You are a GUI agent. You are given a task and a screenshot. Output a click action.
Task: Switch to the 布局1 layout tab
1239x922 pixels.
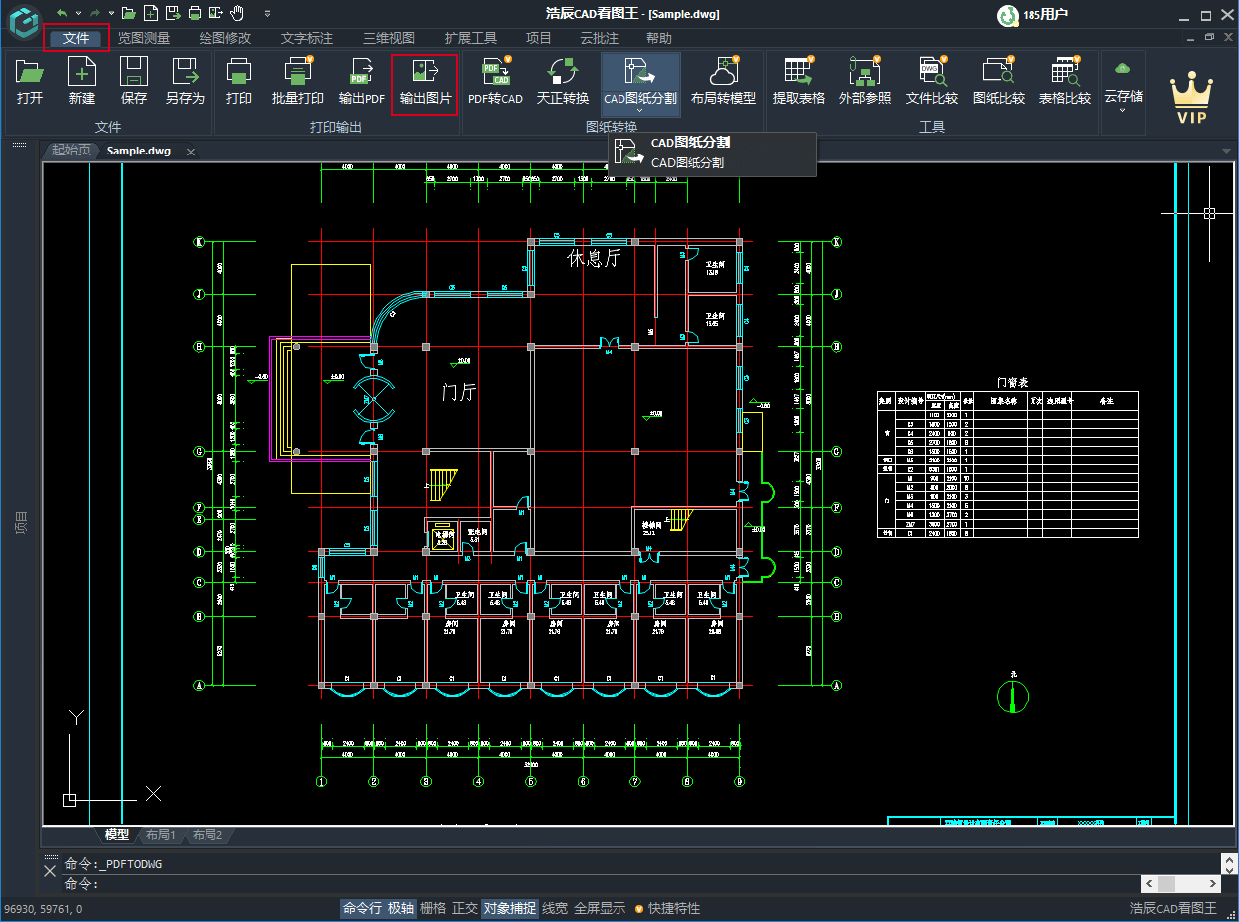tap(160, 835)
